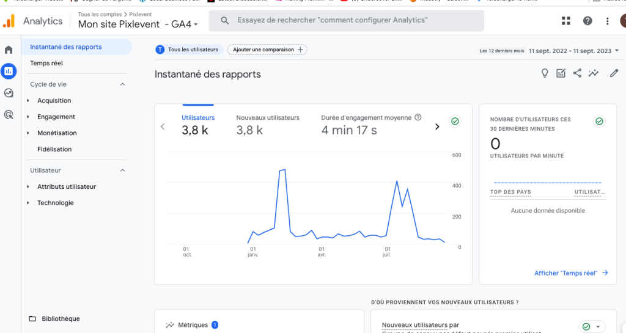Collapse the Cycle de vie section
626x333 pixels.
click(122, 84)
